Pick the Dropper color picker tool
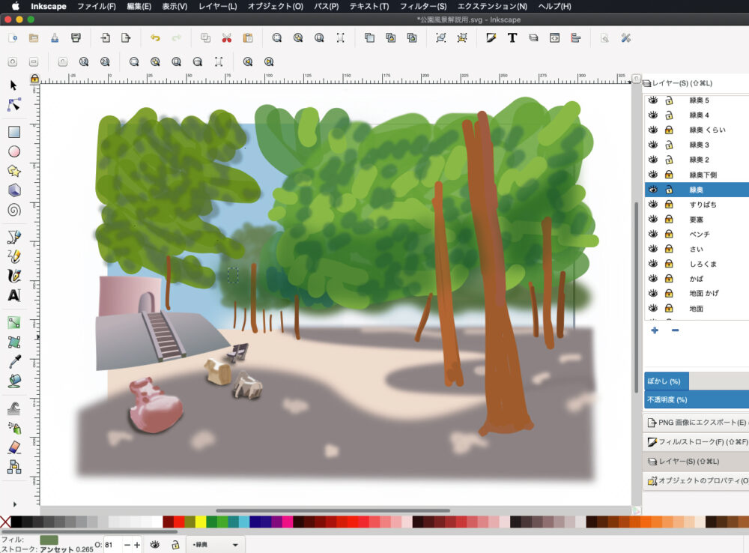Image resolution: width=749 pixels, height=553 pixels. [x=13, y=362]
